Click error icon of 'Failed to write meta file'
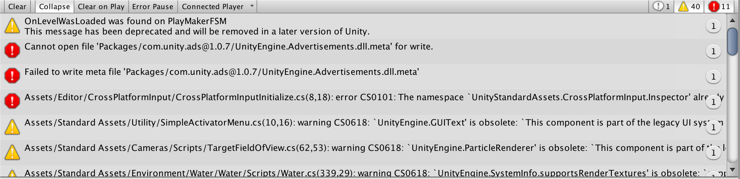This screenshot has height=179, width=740. [x=12, y=76]
